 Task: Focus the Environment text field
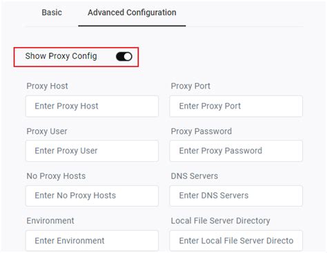click(x=92, y=241)
